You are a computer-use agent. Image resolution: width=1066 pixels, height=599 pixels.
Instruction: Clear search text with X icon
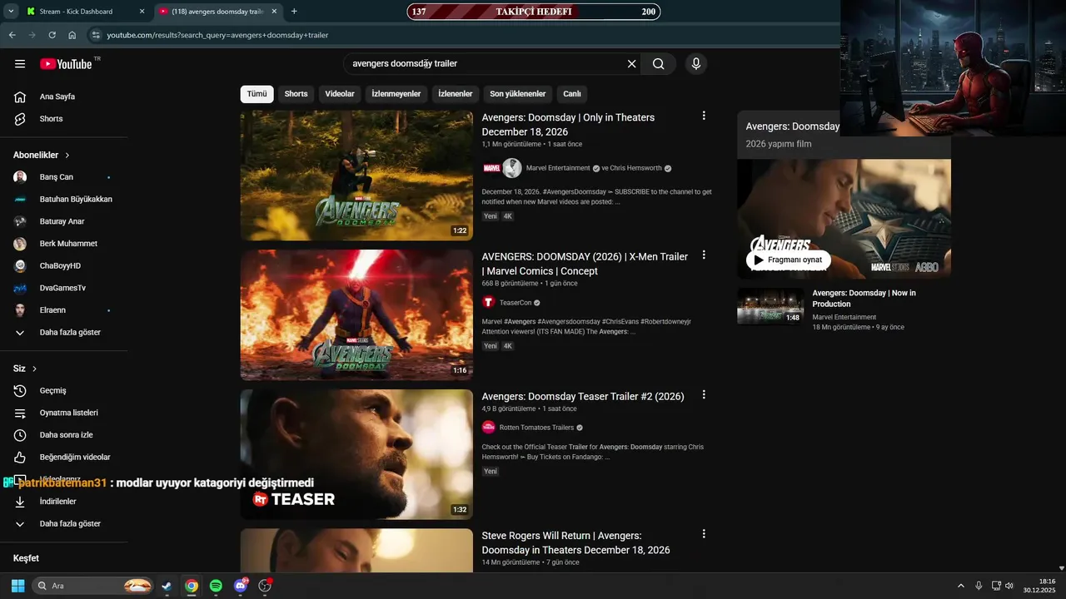(631, 64)
